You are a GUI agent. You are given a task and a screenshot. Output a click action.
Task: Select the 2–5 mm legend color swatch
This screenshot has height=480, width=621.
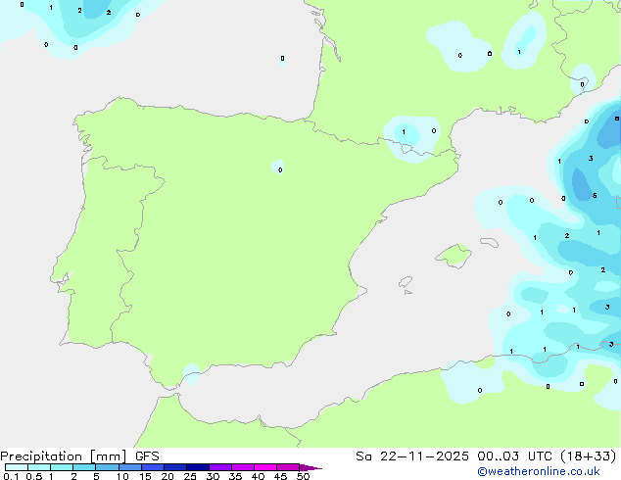84,467
